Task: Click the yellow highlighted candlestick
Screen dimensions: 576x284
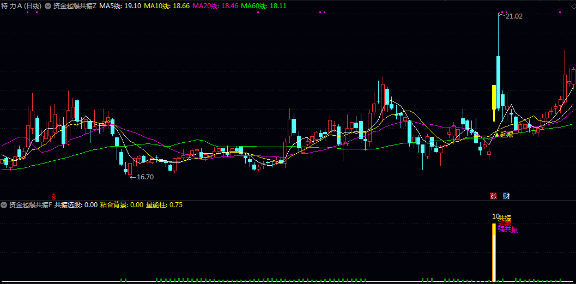Action: tap(494, 103)
